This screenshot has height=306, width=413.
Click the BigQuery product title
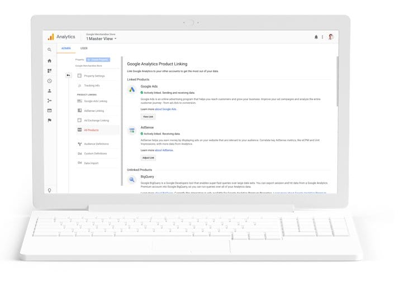click(147, 176)
